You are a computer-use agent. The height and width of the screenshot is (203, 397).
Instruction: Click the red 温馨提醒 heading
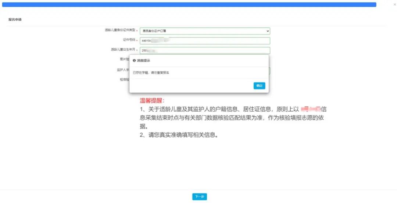coord(152,100)
